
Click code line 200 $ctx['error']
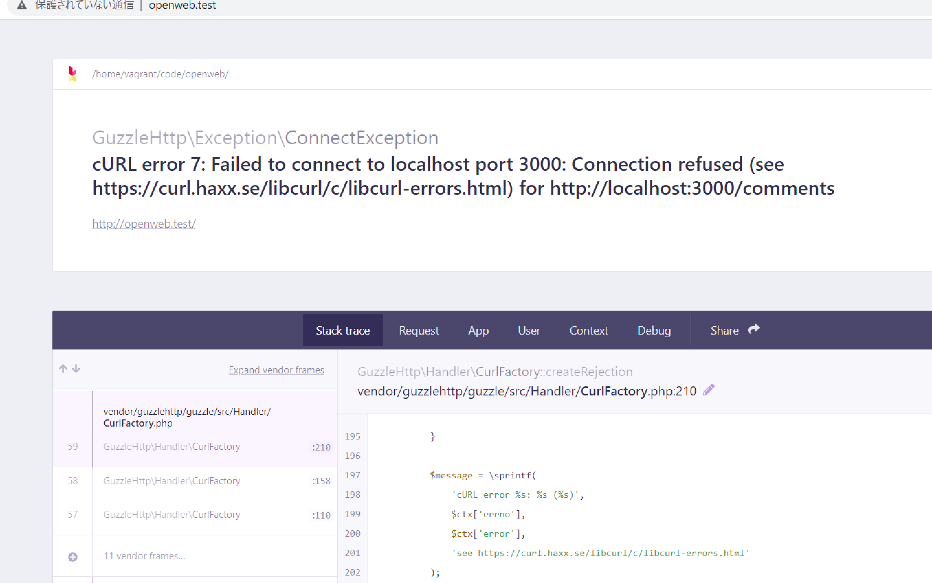(x=488, y=534)
